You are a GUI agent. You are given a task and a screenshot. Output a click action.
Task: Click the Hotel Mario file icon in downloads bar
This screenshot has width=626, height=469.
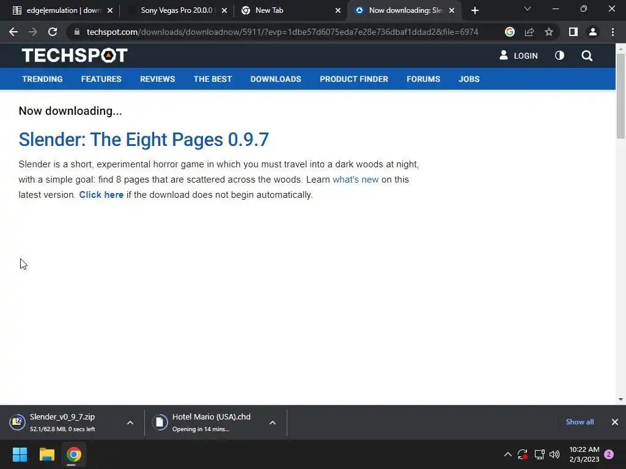(x=160, y=422)
